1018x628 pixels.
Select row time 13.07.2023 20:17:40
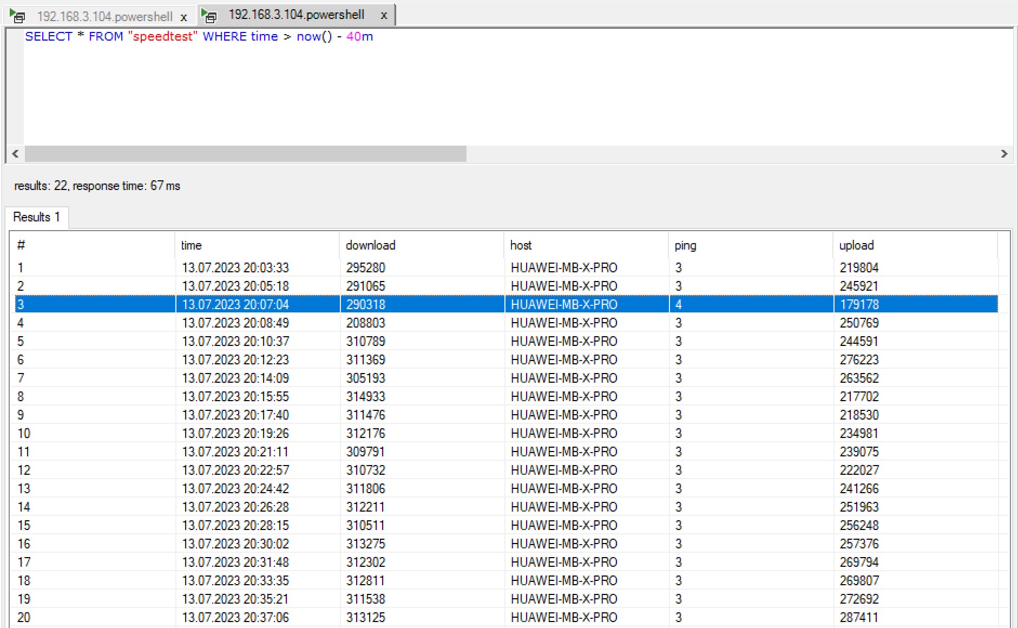[x=235, y=415]
